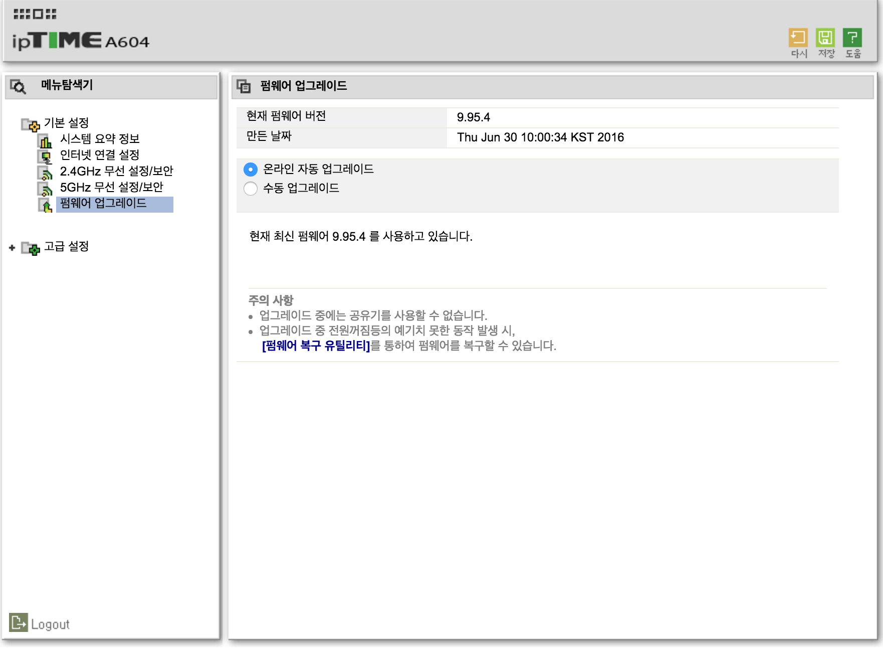Click the 고급 설정 tree label
883x648 pixels.
66,246
